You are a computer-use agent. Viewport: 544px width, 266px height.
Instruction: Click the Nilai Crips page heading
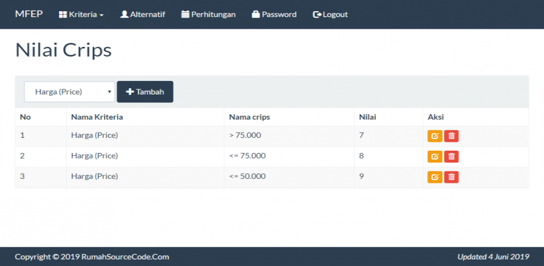64,50
